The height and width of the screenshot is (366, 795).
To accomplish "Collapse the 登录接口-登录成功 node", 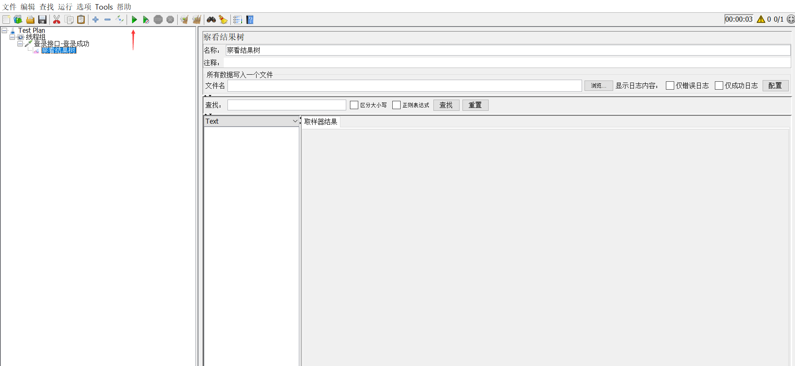I will tap(20, 44).
